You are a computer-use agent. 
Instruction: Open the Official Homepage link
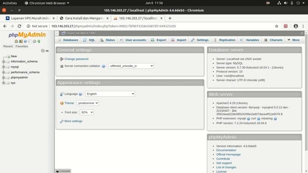pyautogui.click(x=228, y=154)
